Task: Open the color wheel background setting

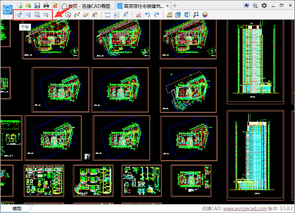Action: [x=205, y=15]
